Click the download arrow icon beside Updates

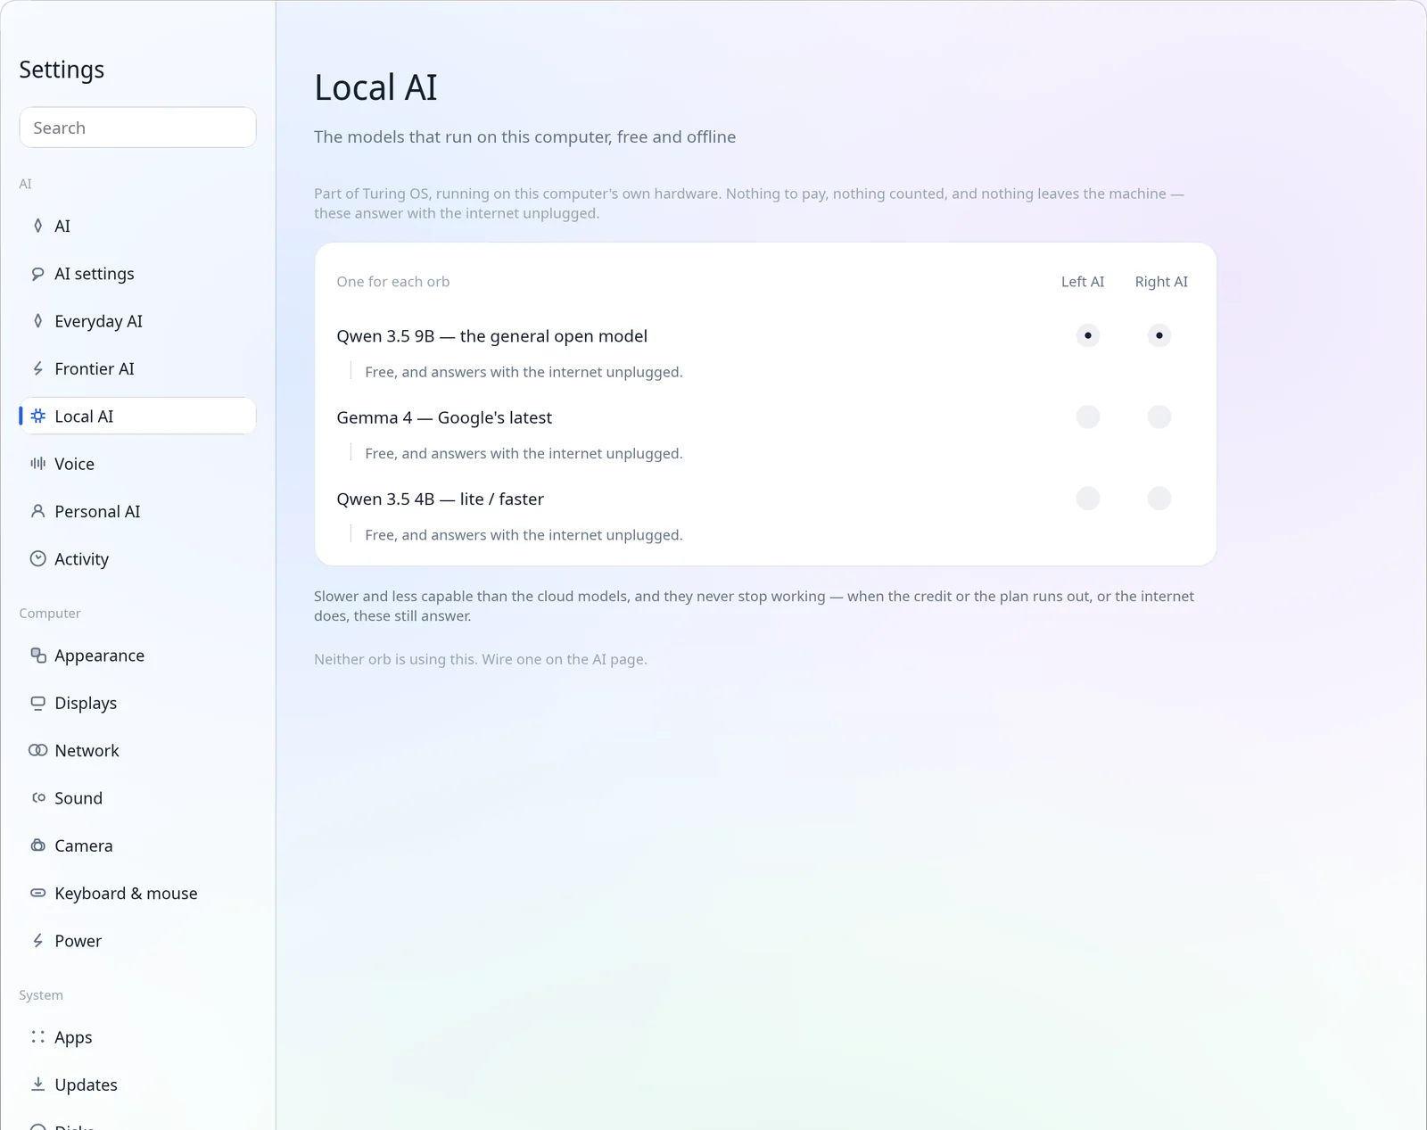tap(37, 1084)
